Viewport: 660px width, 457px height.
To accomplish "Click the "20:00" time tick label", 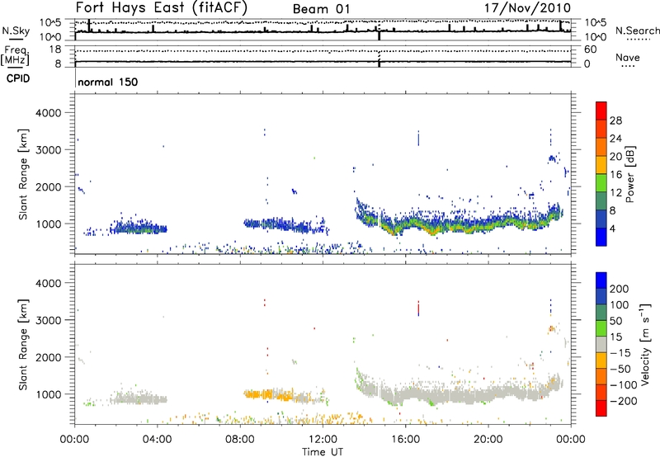I will coord(488,440).
